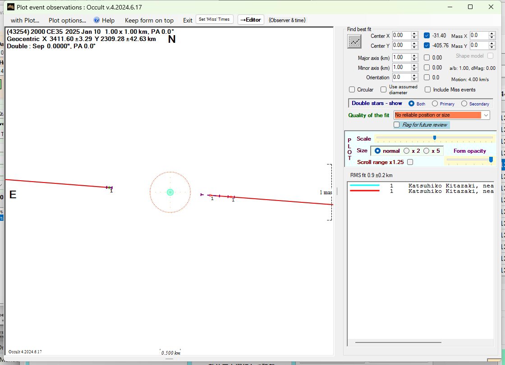Open the 'with Plot...' menu
This screenshot has height=365, width=505.
pyautogui.click(x=25, y=20)
